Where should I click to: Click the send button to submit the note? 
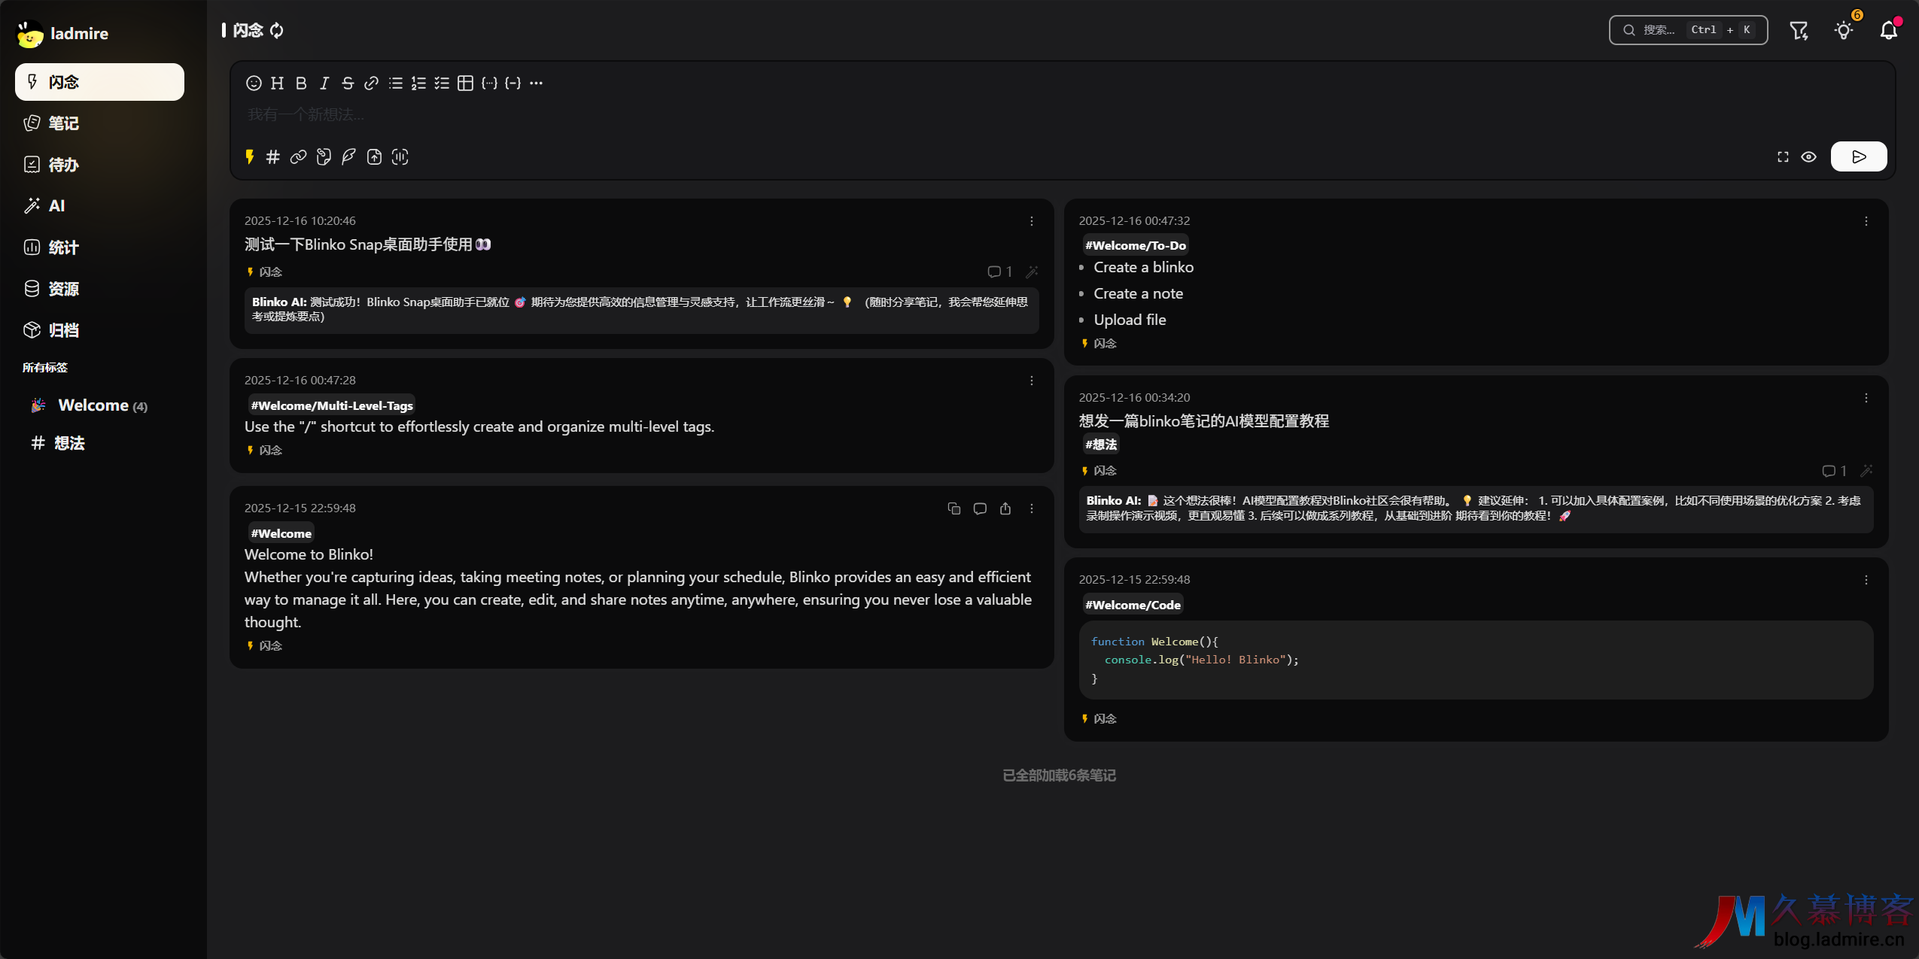(x=1858, y=156)
